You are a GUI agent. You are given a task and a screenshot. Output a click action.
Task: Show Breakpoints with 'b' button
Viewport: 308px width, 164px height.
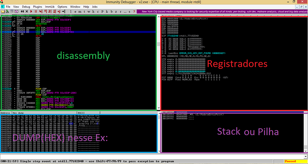coord(111,12)
